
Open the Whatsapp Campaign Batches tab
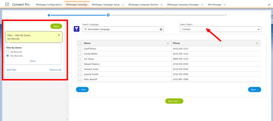143,5
